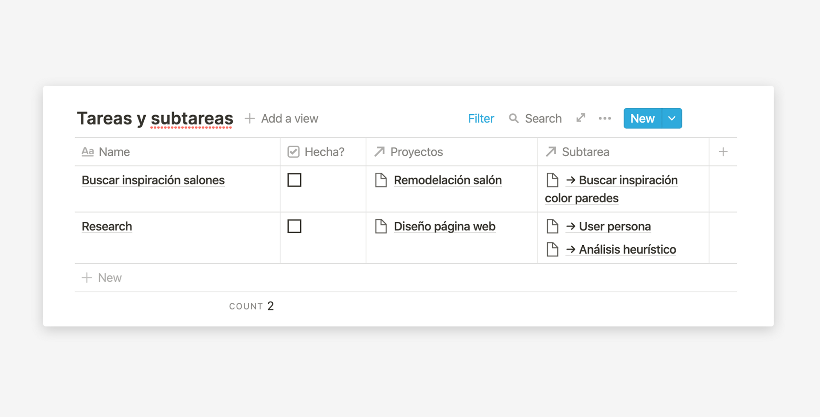Check the Hecha? box for Buscar inspiración salones

coord(294,180)
